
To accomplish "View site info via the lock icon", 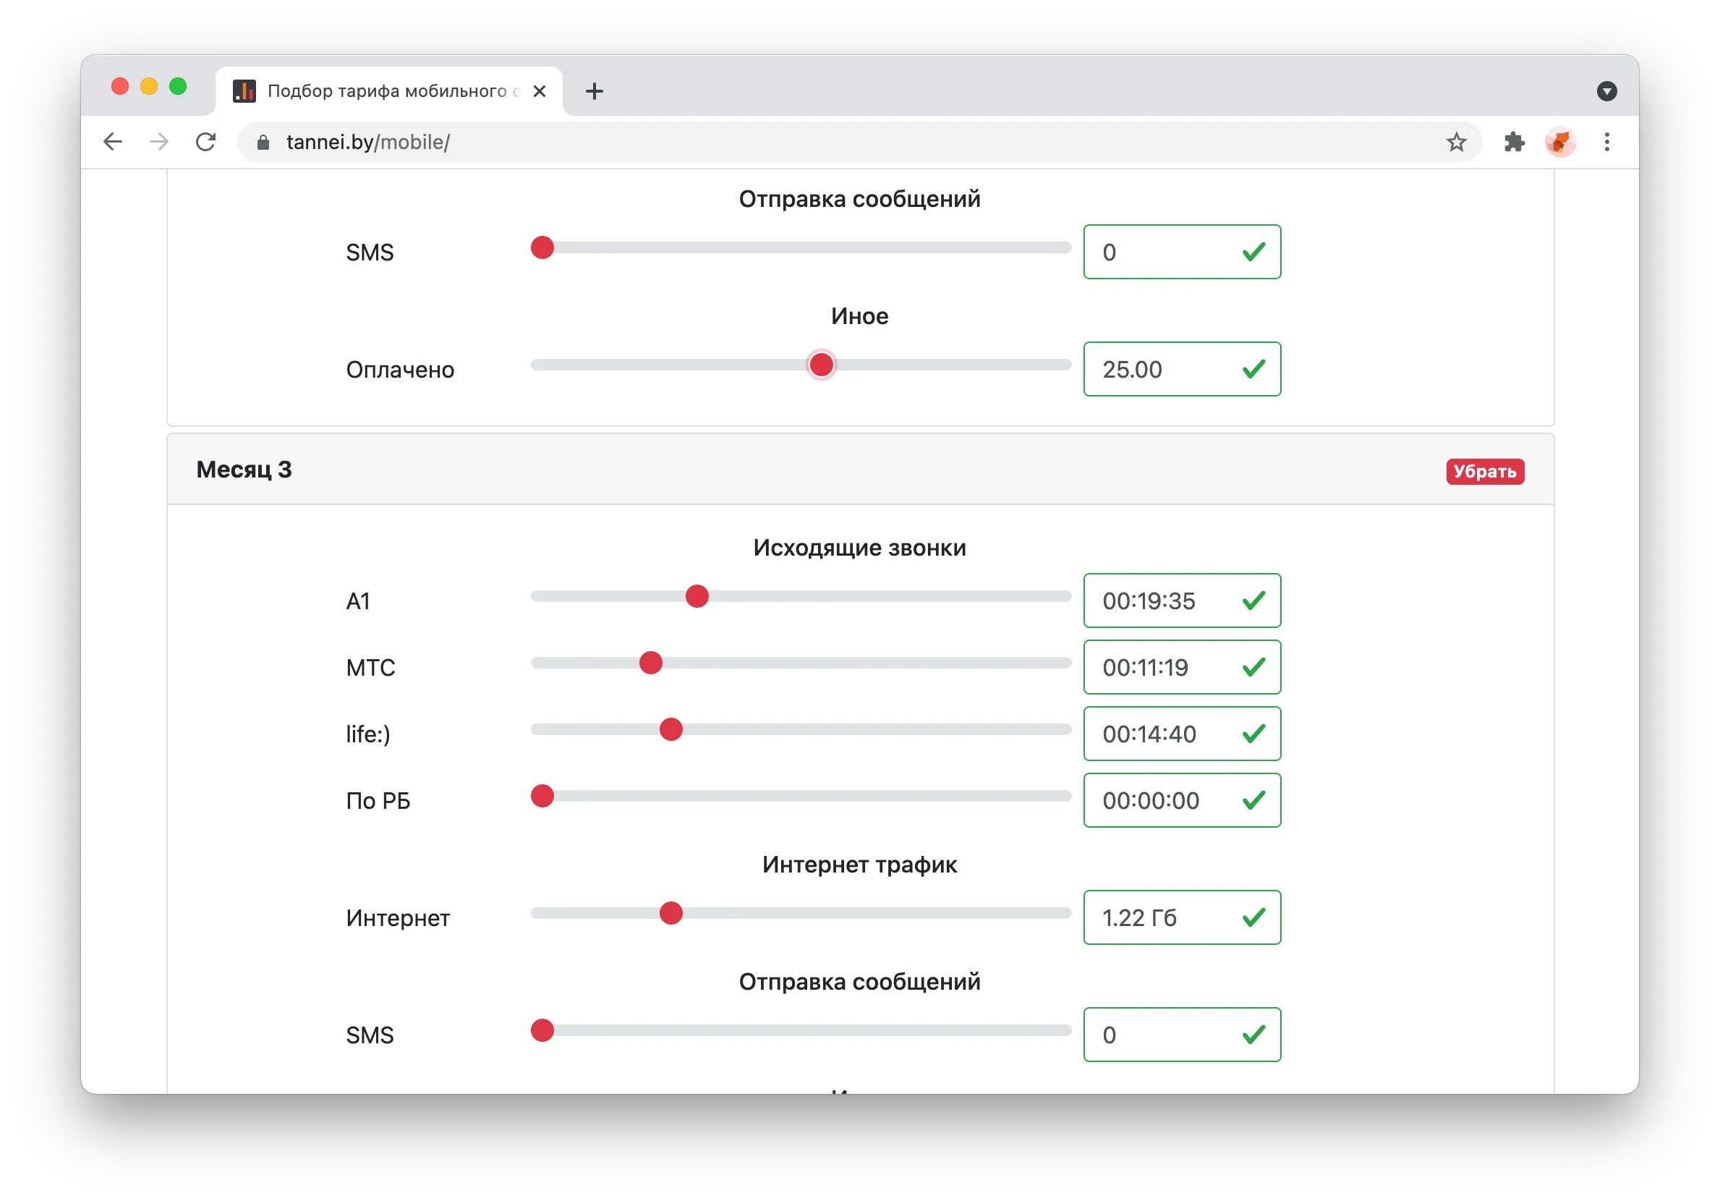I will tap(263, 143).
